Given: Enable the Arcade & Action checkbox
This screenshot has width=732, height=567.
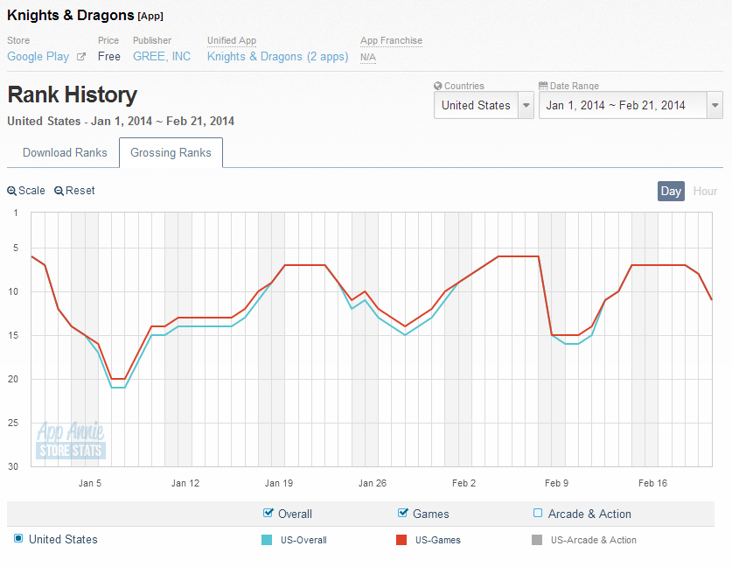Looking at the screenshot, I should (538, 514).
